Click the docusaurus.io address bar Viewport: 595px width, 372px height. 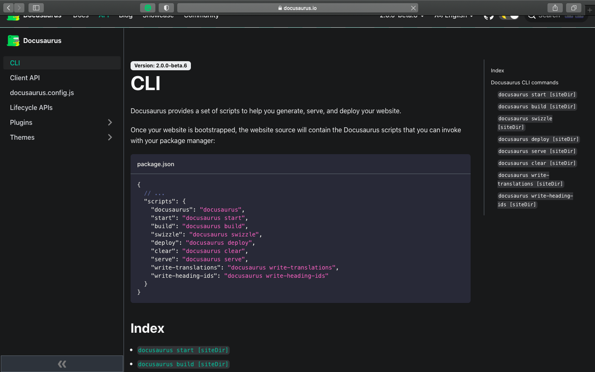297,8
